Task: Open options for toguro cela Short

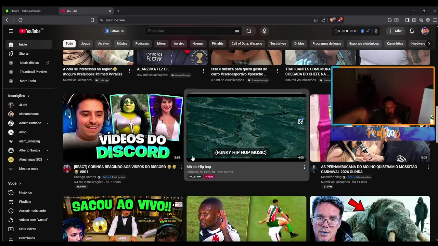Action: click(129, 71)
